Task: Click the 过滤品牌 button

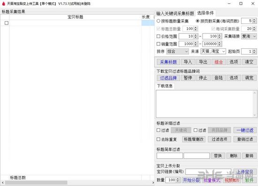Action: click(x=168, y=78)
